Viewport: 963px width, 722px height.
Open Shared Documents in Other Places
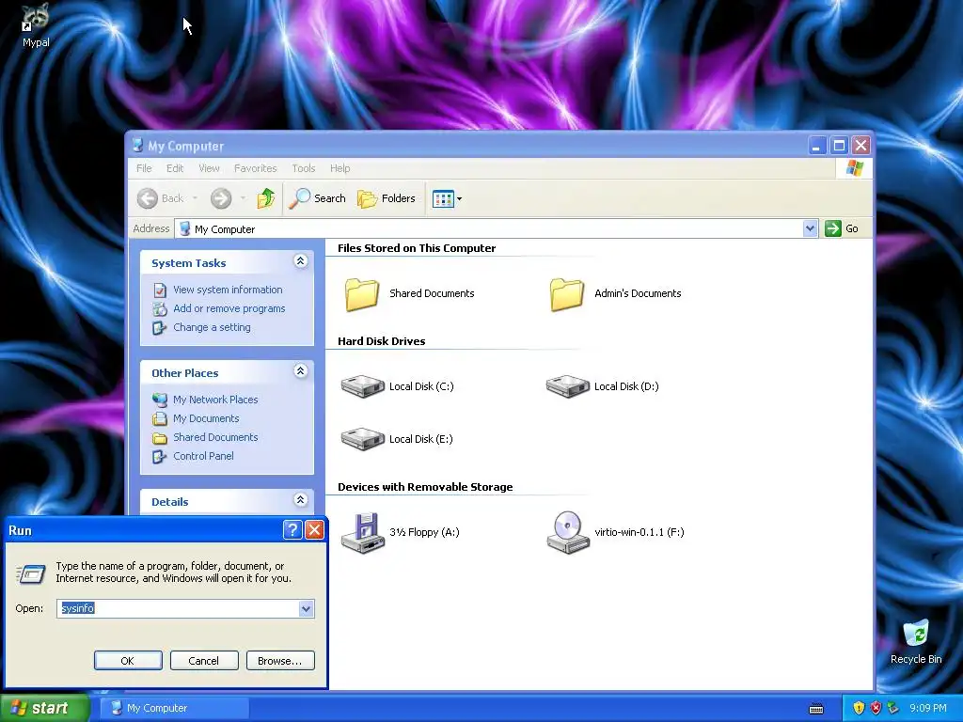point(215,437)
